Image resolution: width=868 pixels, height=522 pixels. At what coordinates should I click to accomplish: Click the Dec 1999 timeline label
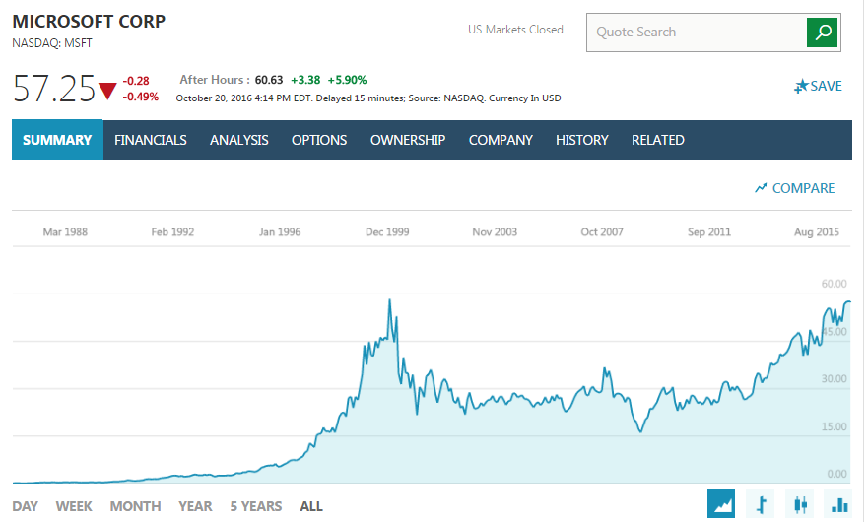tap(387, 231)
